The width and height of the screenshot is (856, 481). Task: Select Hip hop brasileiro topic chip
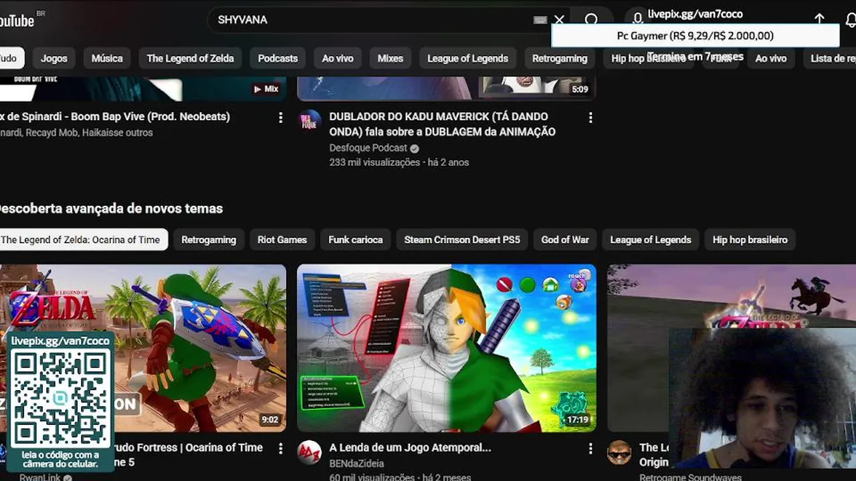tap(750, 240)
